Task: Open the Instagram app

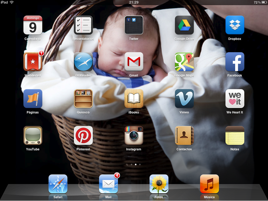Action: 134,136
